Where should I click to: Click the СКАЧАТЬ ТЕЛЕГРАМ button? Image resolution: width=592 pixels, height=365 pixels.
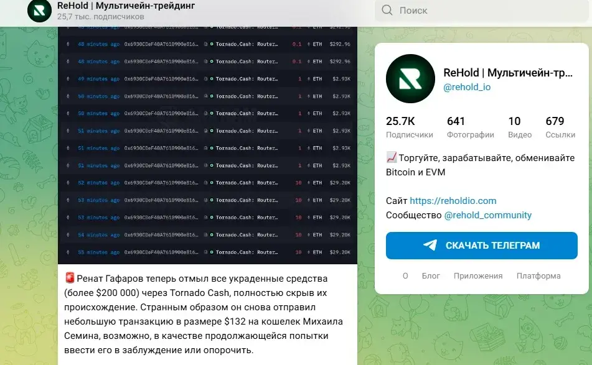pyautogui.click(x=482, y=246)
